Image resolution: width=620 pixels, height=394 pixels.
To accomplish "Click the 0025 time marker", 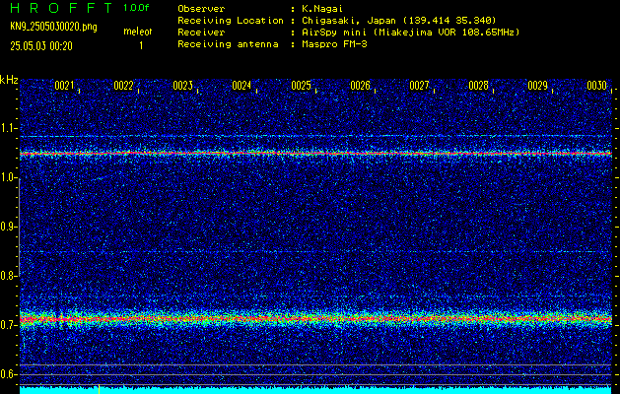I will (x=302, y=86).
